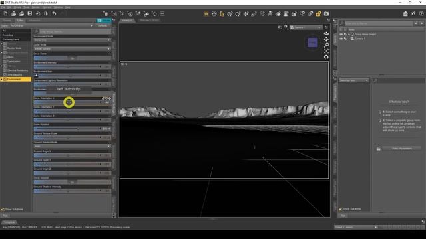Click the Dome Orientation X heart favorite icon
426x239 pixels.
tap(106, 98)
